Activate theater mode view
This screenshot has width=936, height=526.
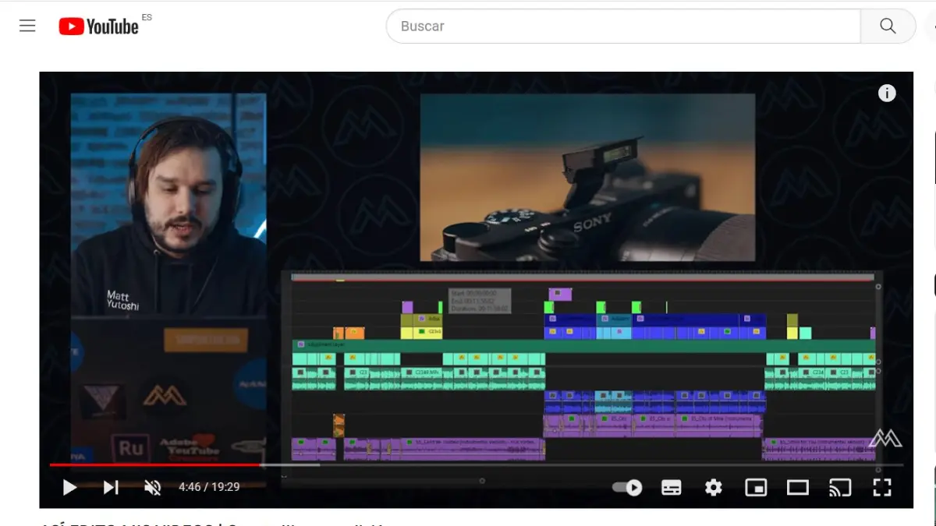pyautogui.click(x=797, y=487)
